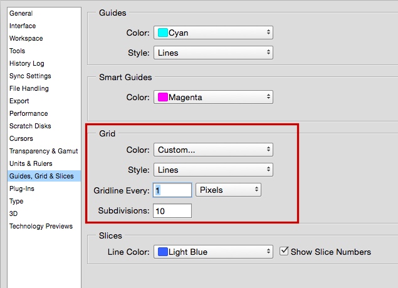Screen dimensions: 398x288
Task: Select Transparency & Gamut in sidebar
Action: tap(43, 151)
